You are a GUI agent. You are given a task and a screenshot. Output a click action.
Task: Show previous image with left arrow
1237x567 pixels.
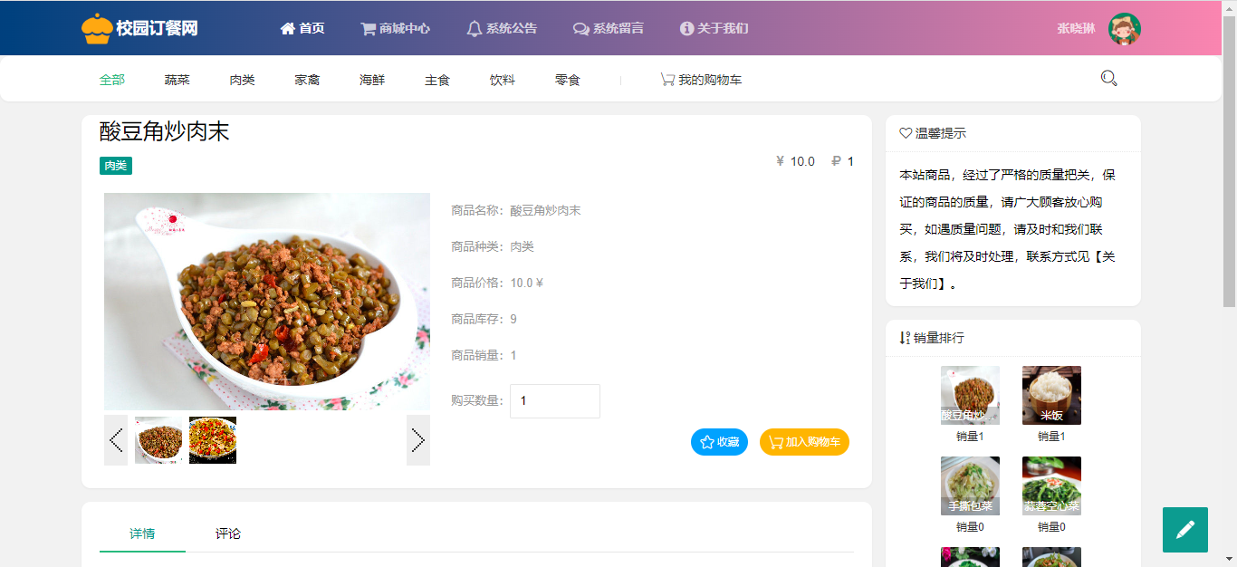[116, 440]
